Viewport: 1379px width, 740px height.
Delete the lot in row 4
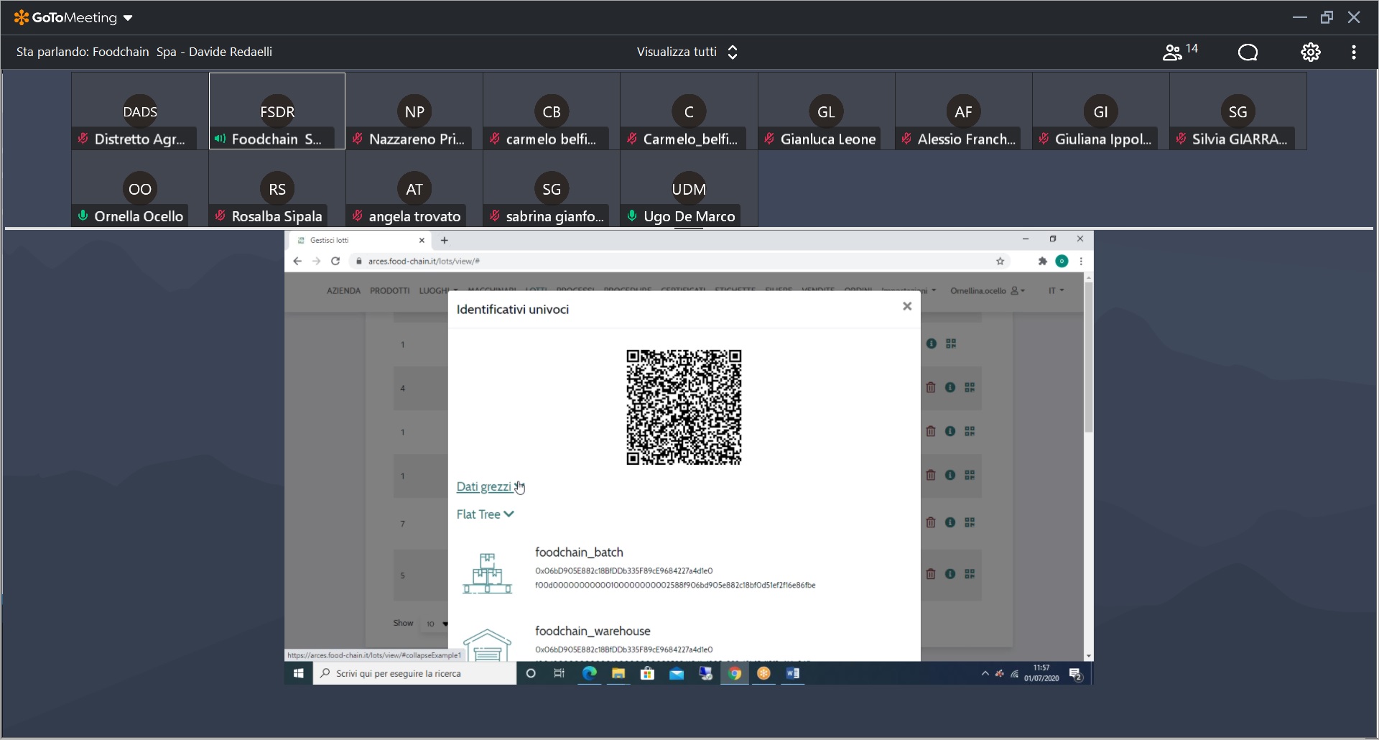pos(930,387)
